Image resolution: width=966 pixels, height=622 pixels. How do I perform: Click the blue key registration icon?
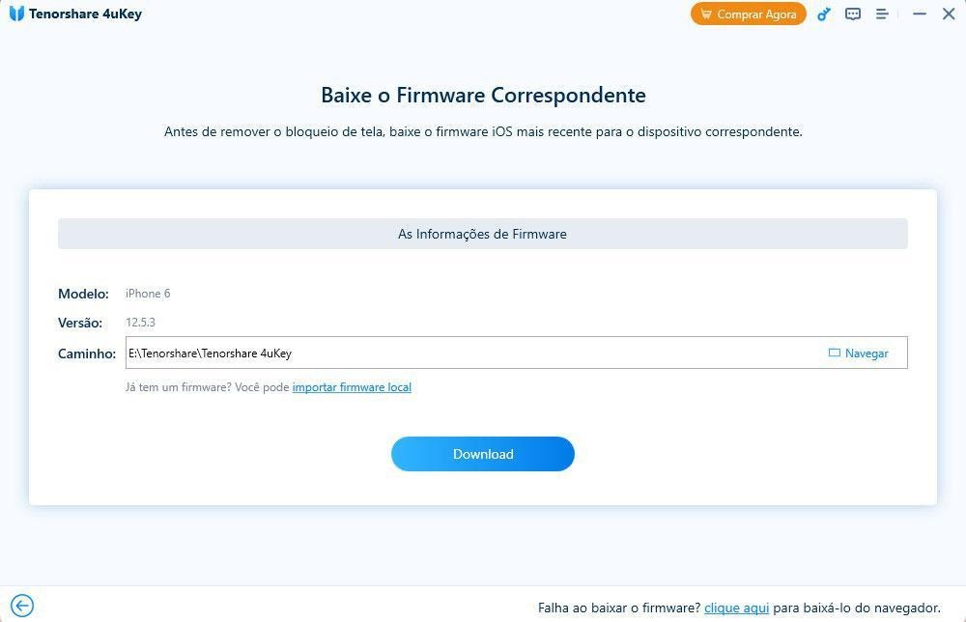click(x=824, y=14)
